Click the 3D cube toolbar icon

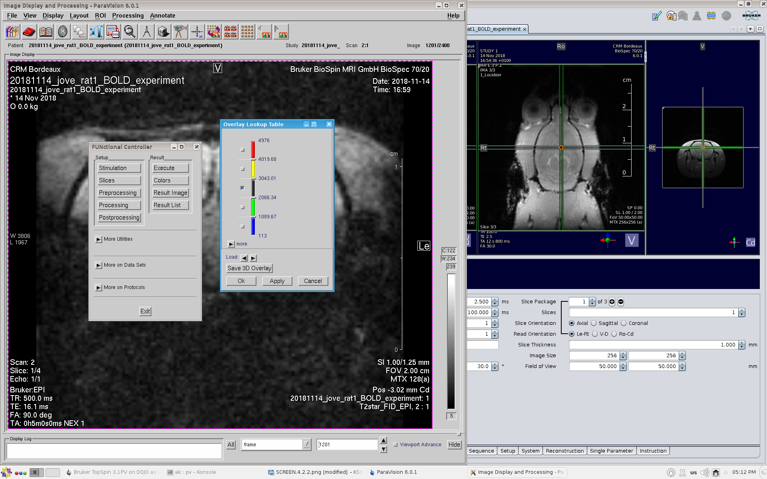(x=163, y=32)
